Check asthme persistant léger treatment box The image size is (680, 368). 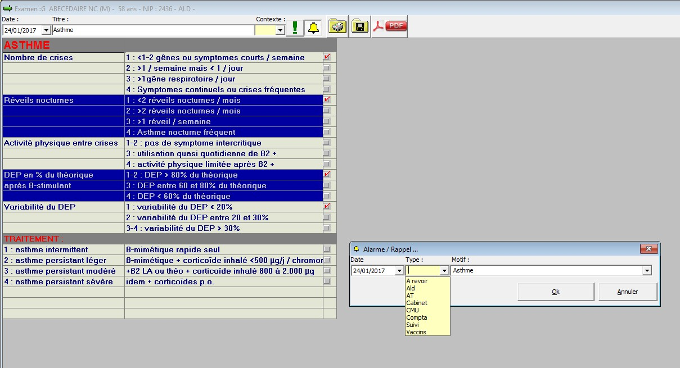(x=327, y=260)
